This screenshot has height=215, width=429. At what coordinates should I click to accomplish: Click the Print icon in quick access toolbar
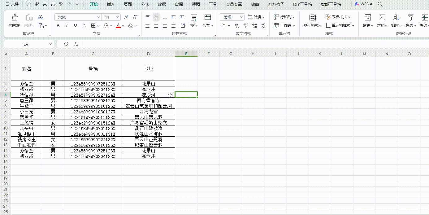coord(45,4)
